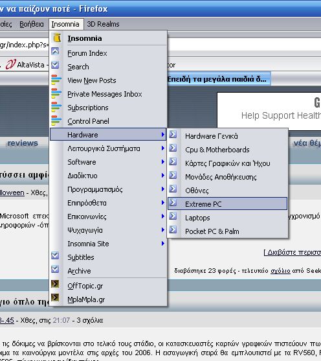This screenshot has width=321, height=361.
Task: Click the arrow icon beside Κάρτες Γραφικών και Ήχου
Action: [x=173, y=161]
